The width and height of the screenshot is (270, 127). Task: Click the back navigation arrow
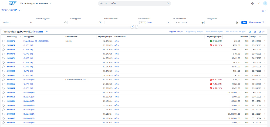tap(4, 3)
